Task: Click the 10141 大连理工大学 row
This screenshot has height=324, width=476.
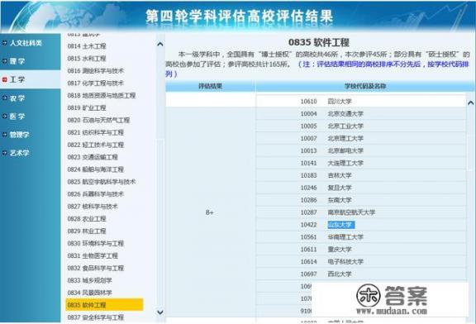Action: click(x=360, y=163)
